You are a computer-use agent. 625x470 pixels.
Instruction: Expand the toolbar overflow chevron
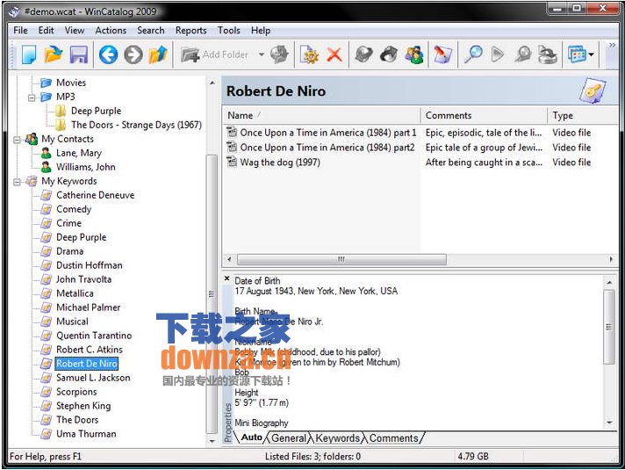(612, 45)
